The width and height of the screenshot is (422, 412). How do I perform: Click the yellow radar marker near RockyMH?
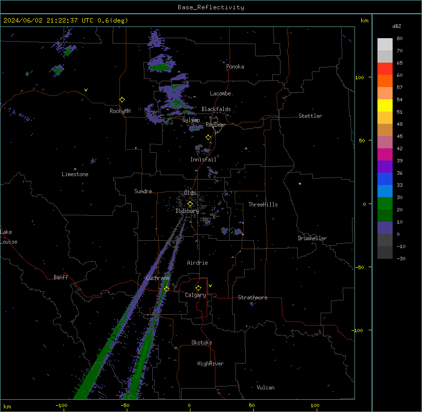[x=122, y=99]
